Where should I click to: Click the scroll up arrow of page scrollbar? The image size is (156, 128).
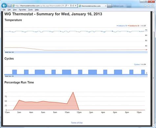click(x=153, y=12)
